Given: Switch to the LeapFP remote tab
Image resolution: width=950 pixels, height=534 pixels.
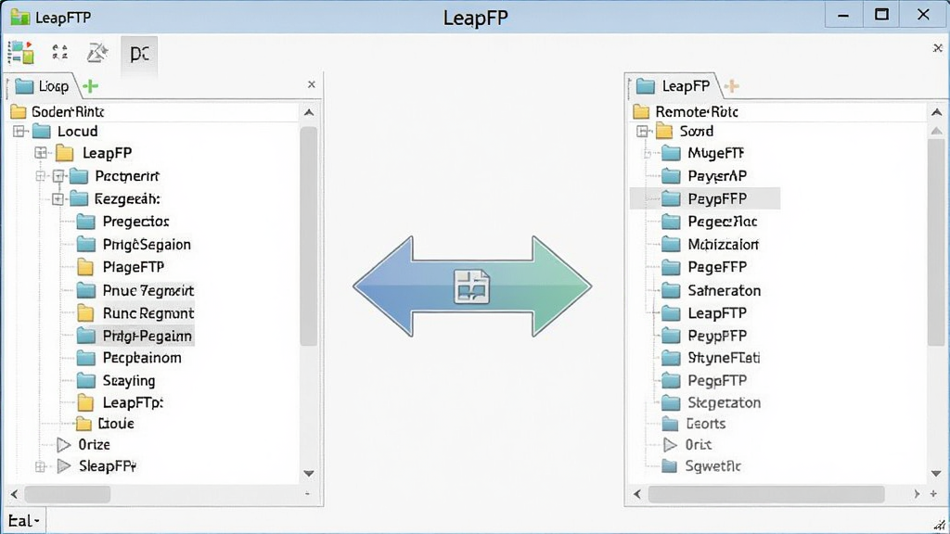Looking at the screenshot, I should point(674,86).
